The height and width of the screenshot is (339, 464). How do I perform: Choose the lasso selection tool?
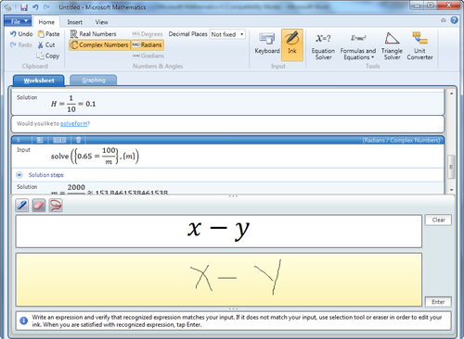[x=56, y=205]
